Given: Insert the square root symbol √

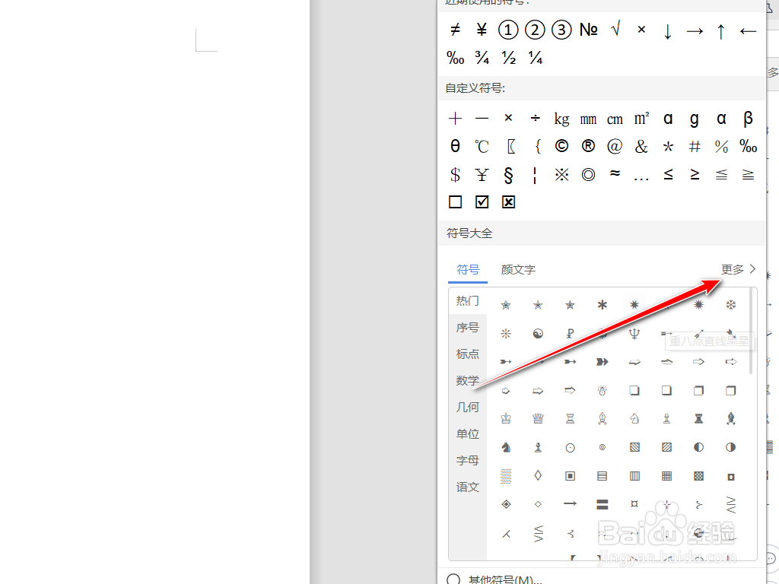Looking at the screenshot, I should (x=615, y=30).
